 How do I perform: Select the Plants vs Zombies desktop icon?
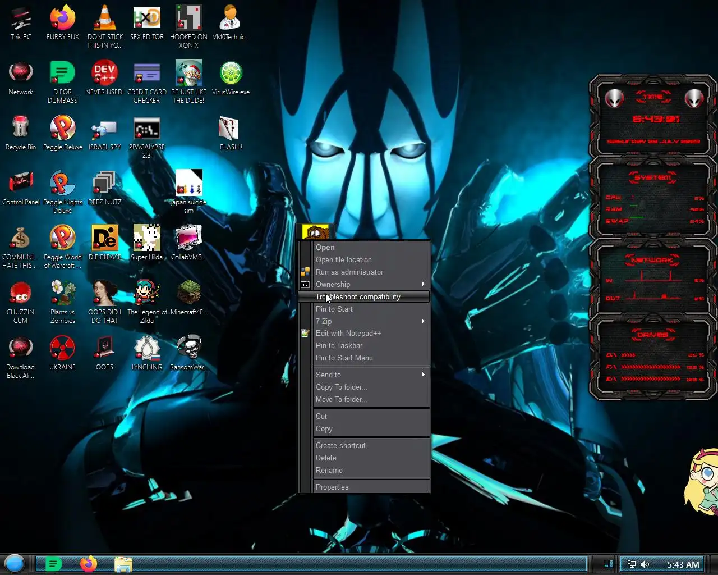coord(63,302)
